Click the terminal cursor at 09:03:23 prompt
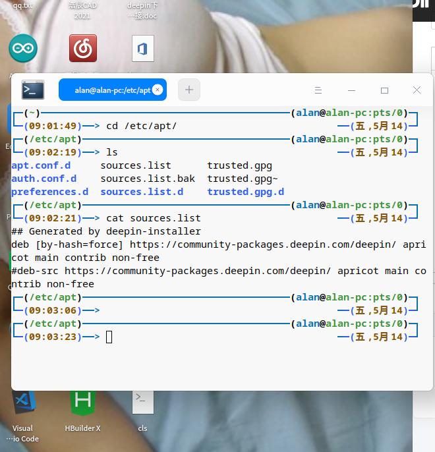The width and height of the screenshot is (435, 452). pos(109,337)
